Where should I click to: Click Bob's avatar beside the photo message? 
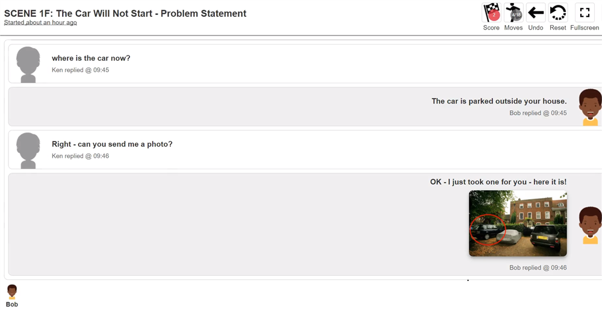pos(590,225)
